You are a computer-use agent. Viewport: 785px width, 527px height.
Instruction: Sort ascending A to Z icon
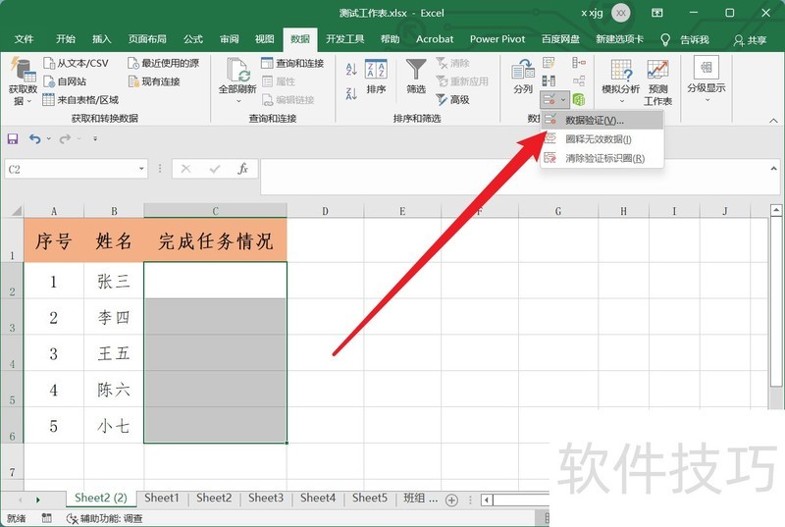pyautogui.click(x=351, y=69)
